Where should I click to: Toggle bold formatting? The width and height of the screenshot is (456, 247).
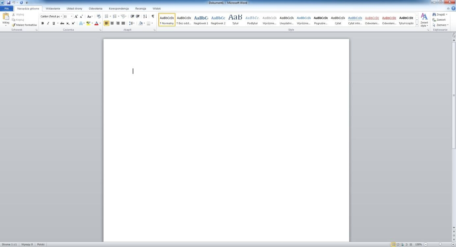tap(42, 23)
